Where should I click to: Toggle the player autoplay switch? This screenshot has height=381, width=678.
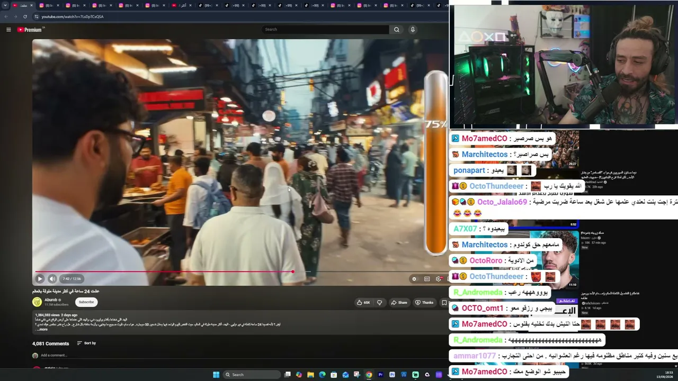(x=414, y=279)
